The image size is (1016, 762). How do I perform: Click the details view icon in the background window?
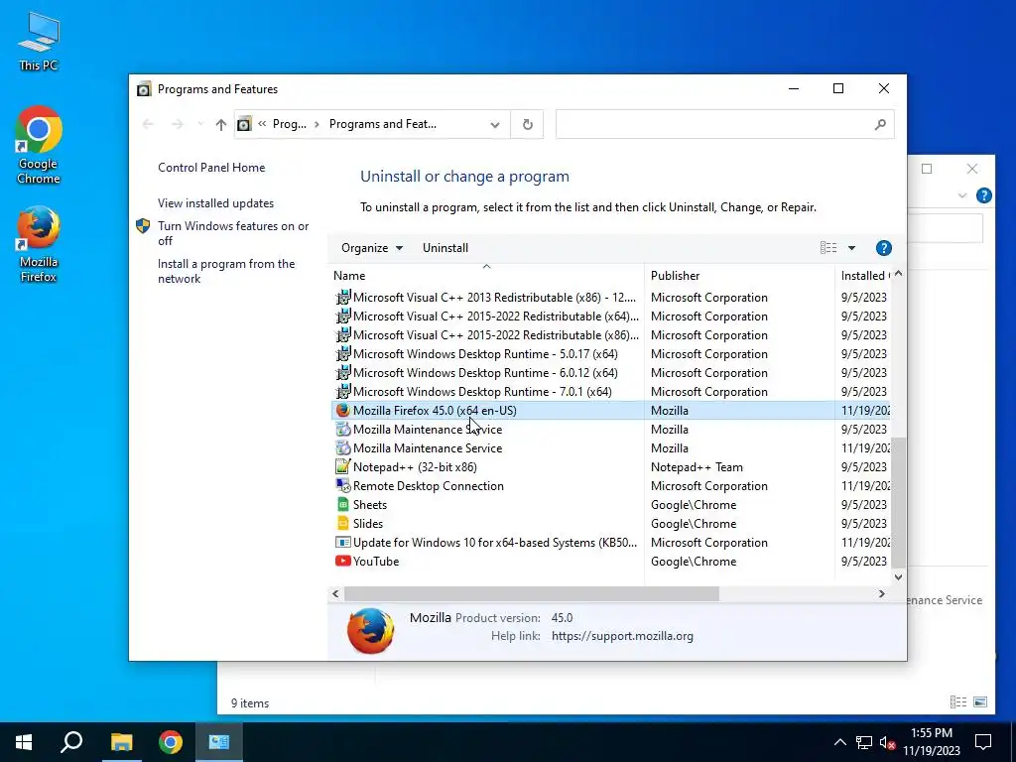[x=957, y=701]
